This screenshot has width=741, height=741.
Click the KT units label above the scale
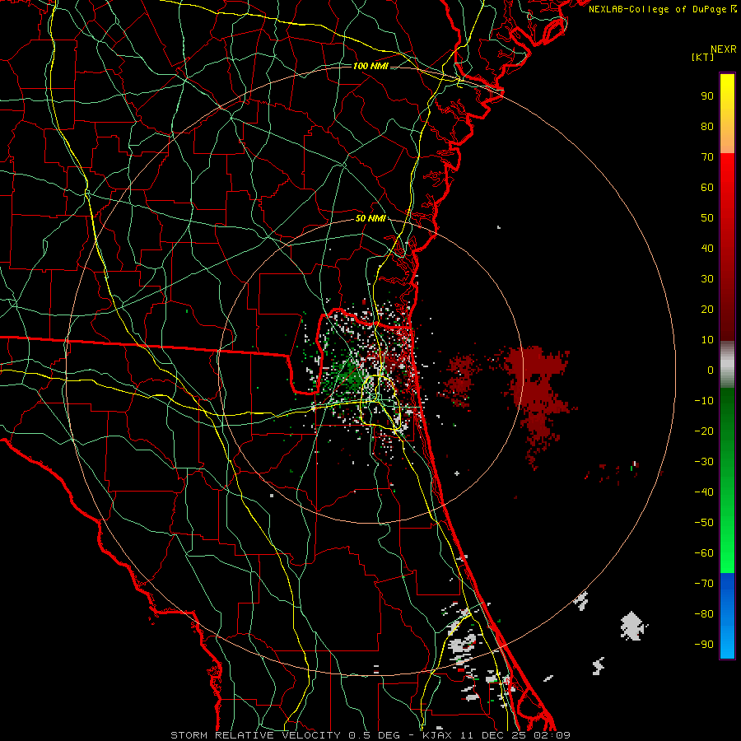tap(702, 57)
